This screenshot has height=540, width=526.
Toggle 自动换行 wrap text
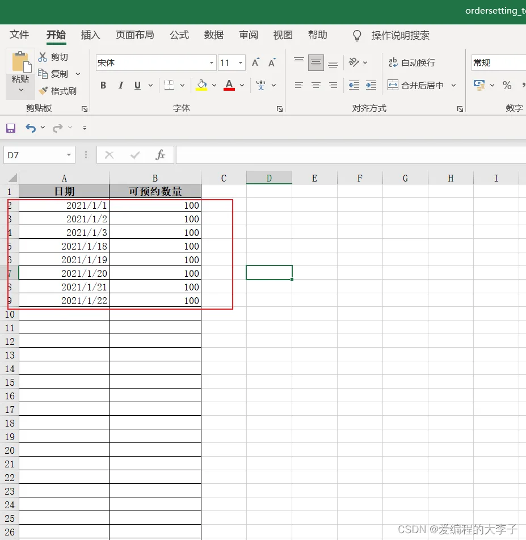pos(411,62)
